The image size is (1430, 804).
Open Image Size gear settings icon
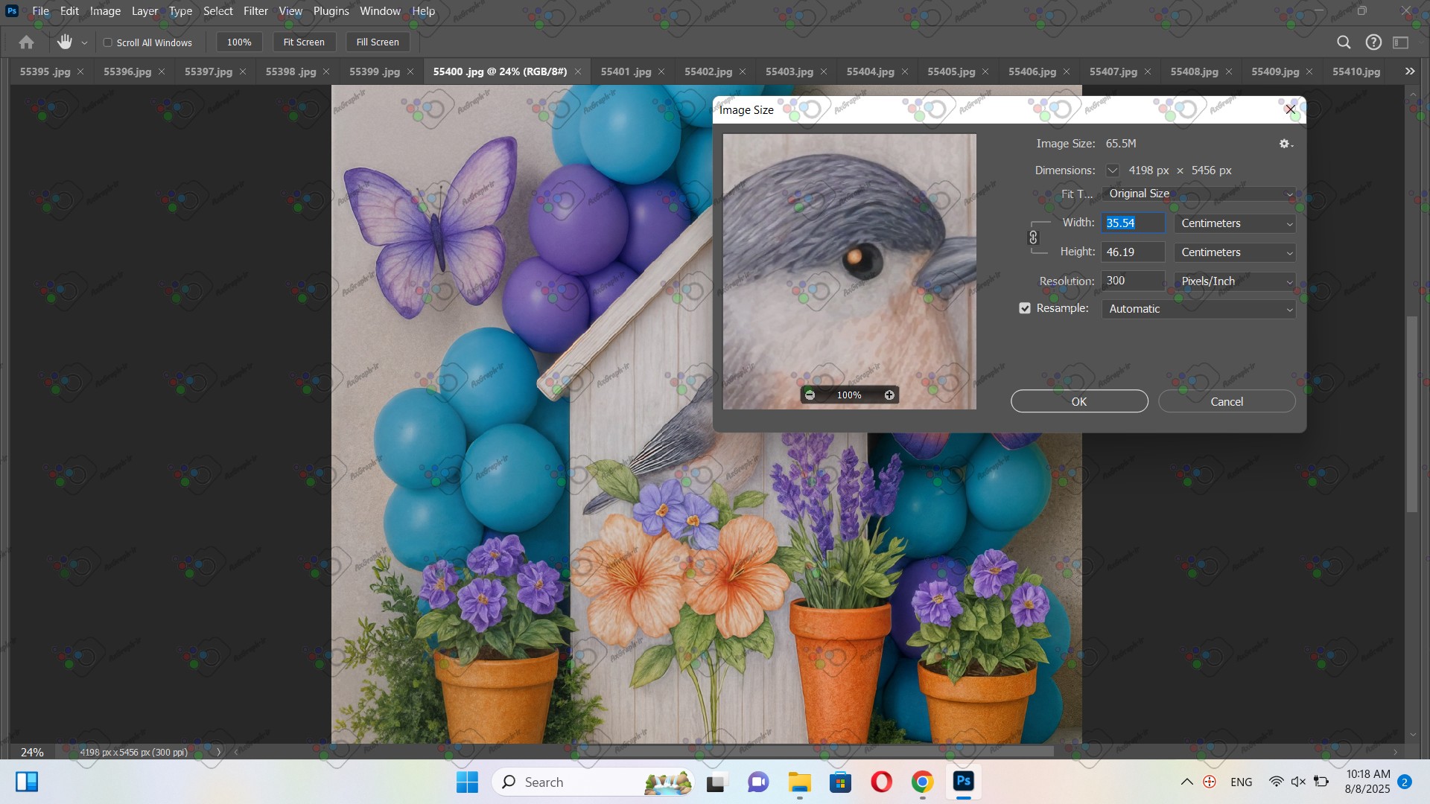click(x=1286, y=144)
